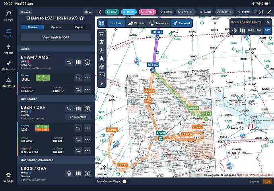Close the ILS OR LOC RWY 28 overlay
The width and height of the screenshot is (274, 191).
click(x=268, y=22)
